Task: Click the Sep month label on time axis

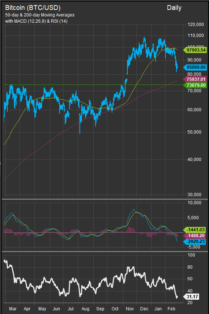Action: coord(100,309)
